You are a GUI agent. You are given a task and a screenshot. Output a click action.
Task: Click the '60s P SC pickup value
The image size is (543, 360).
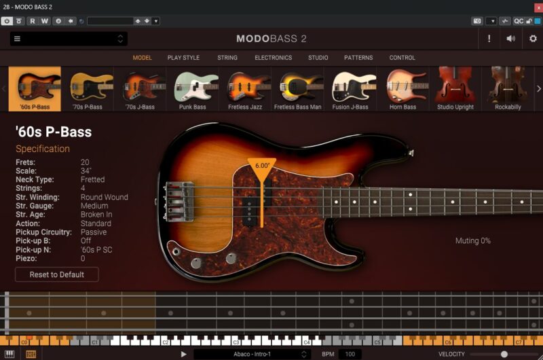(x=96, y=249)
